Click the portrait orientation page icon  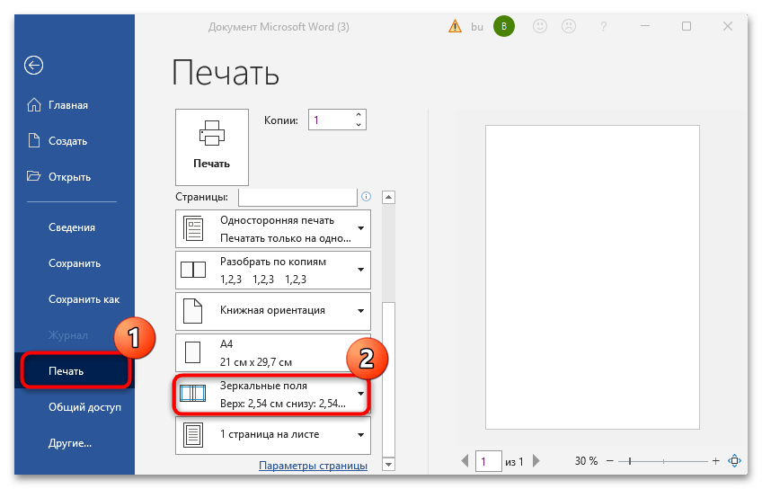192,311
